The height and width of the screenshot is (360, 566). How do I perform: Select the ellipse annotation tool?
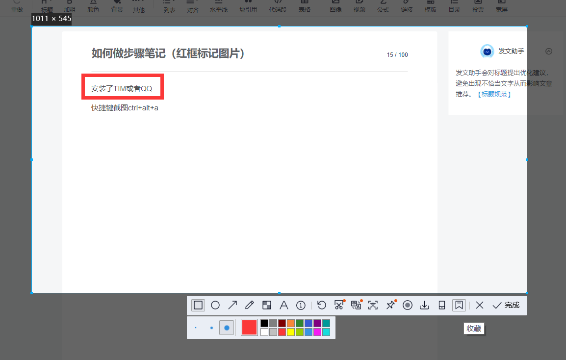[215, 305]
